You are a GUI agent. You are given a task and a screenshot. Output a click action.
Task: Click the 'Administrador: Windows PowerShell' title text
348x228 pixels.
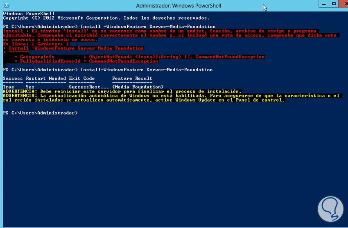(172, 6)
